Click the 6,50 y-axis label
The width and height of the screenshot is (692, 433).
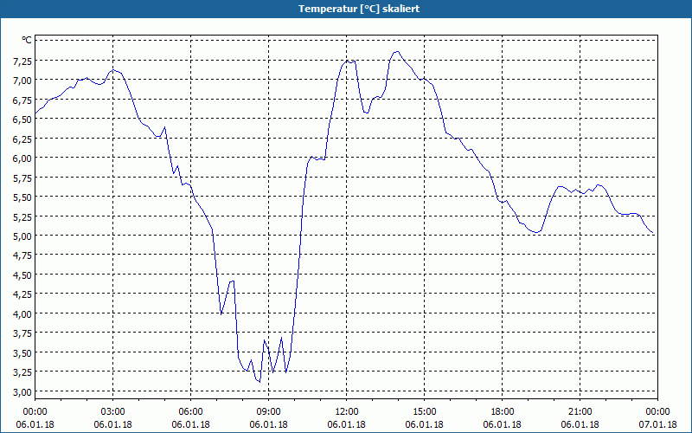coord(22,120)
